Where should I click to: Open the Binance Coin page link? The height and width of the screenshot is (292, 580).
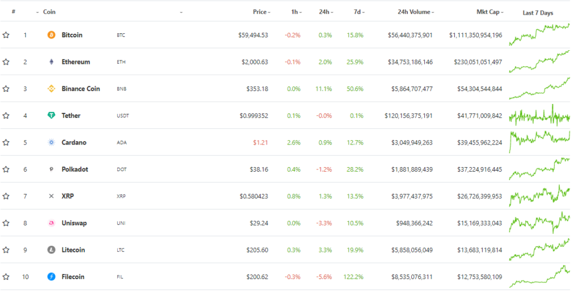pyautogui.click(x=80, y=89)
